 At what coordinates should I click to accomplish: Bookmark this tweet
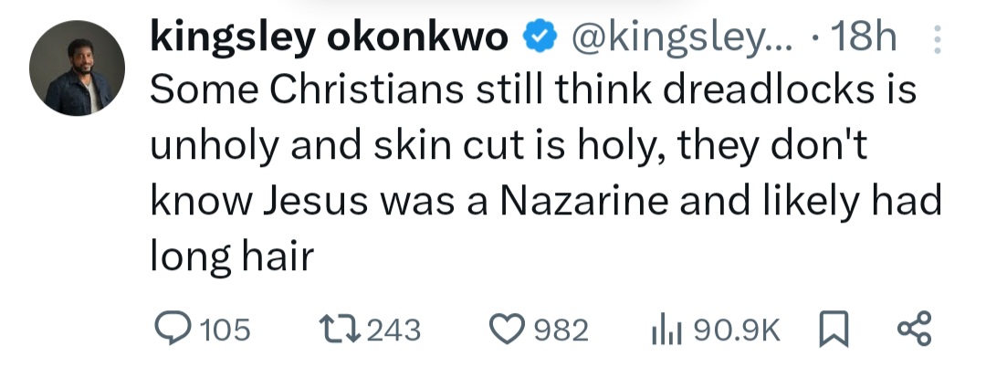[834, 329]
